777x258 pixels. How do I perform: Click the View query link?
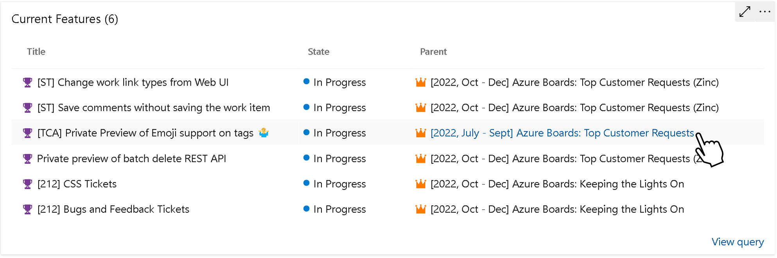tap(737, 242)
